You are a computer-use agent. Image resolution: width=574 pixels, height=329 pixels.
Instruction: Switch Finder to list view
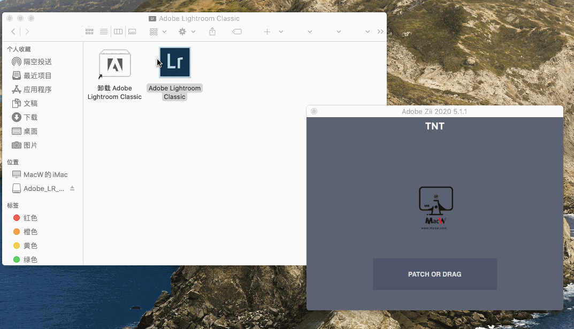pyautogui.click(x=104, y=32)
